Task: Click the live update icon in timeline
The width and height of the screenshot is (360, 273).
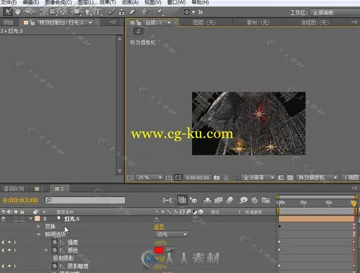Action: (x=182, y=200)
